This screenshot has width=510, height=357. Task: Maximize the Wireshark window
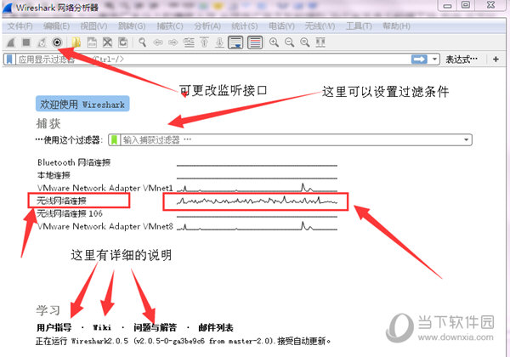pyautogui.click(x=466, y=5)
